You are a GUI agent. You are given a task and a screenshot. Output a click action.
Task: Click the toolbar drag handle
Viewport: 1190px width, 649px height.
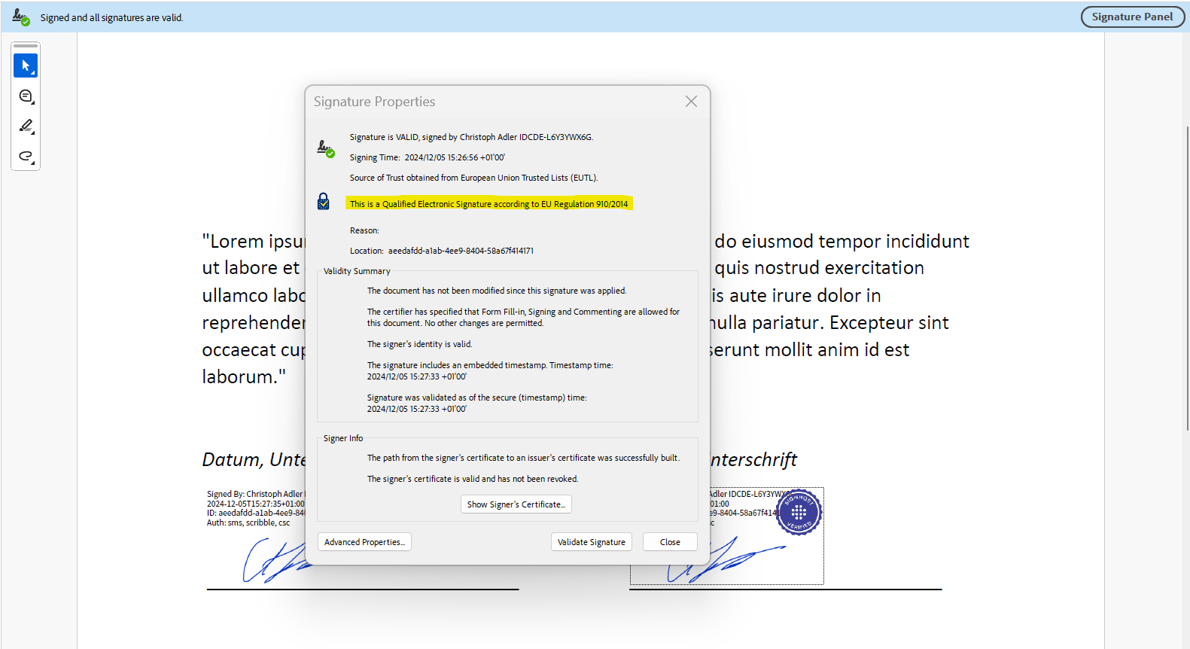[x=26, y=46]
